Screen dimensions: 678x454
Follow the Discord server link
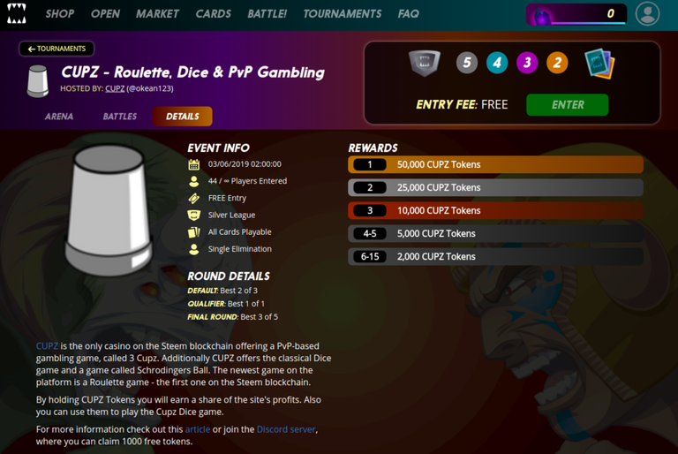tap(286, 429)
